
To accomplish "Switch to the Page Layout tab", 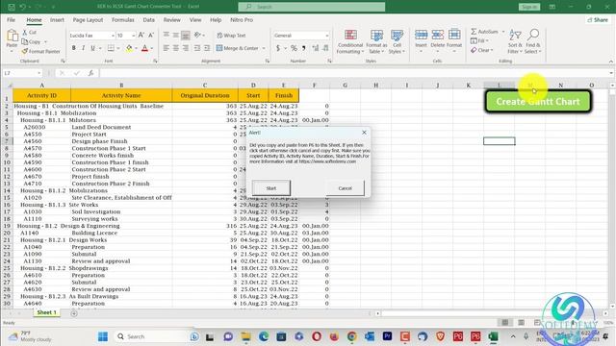I will click(88, 19).
